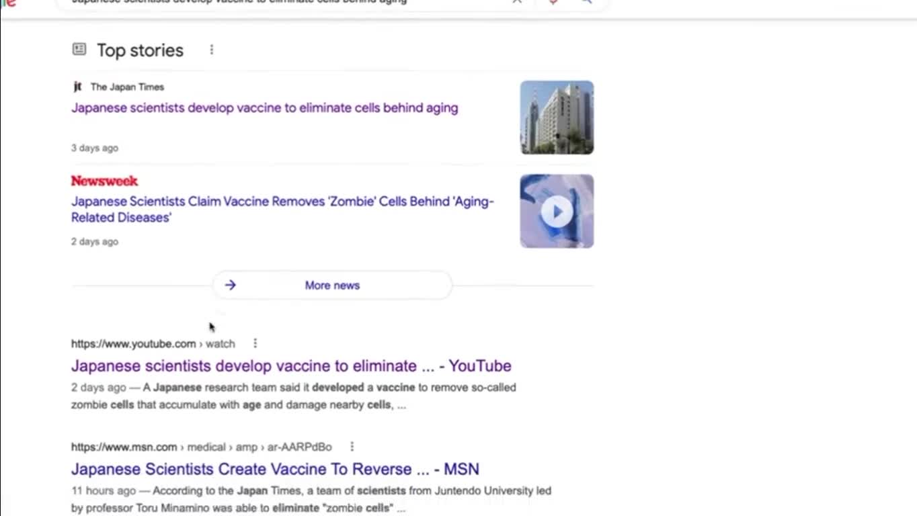917x516 pixels.
Task: Click the msn.com medical URL breadcrumb
Action: [x=202, y=447]
